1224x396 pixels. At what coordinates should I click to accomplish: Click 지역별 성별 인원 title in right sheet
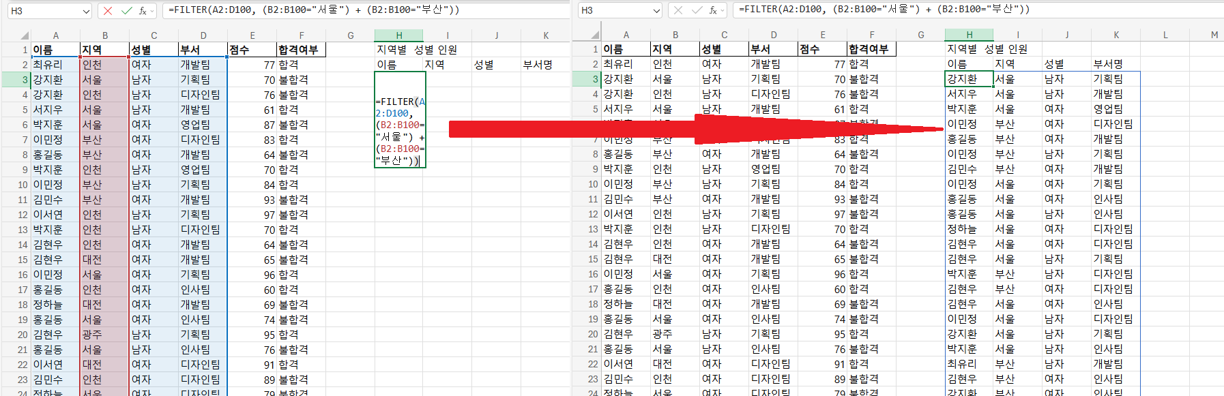[x=987, y=49]
